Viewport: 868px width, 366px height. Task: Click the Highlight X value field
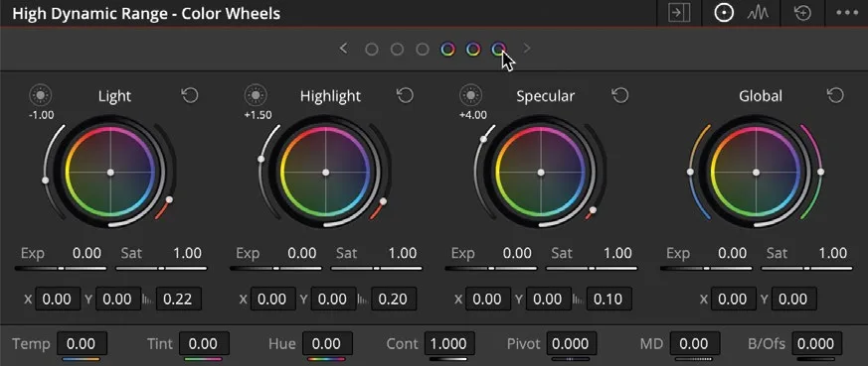click(x=272, y=300)
